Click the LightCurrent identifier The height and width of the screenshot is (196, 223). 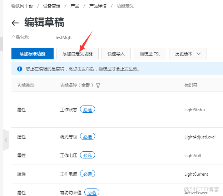coord(196,174)
